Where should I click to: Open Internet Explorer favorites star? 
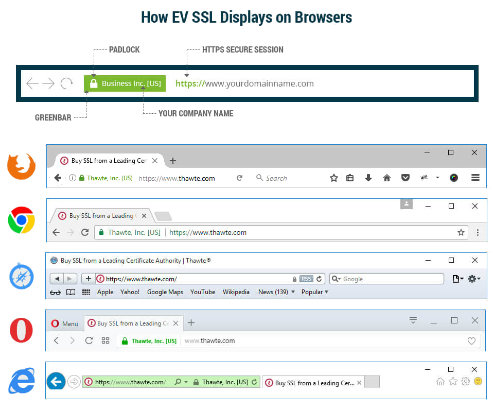click(x=453, y=381)
